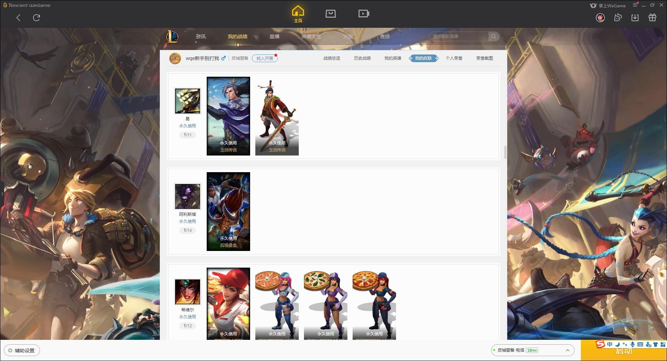Open the 历史战绩 sub-tab
Viewport: 667px width, 361px height.
pos(362,58)
